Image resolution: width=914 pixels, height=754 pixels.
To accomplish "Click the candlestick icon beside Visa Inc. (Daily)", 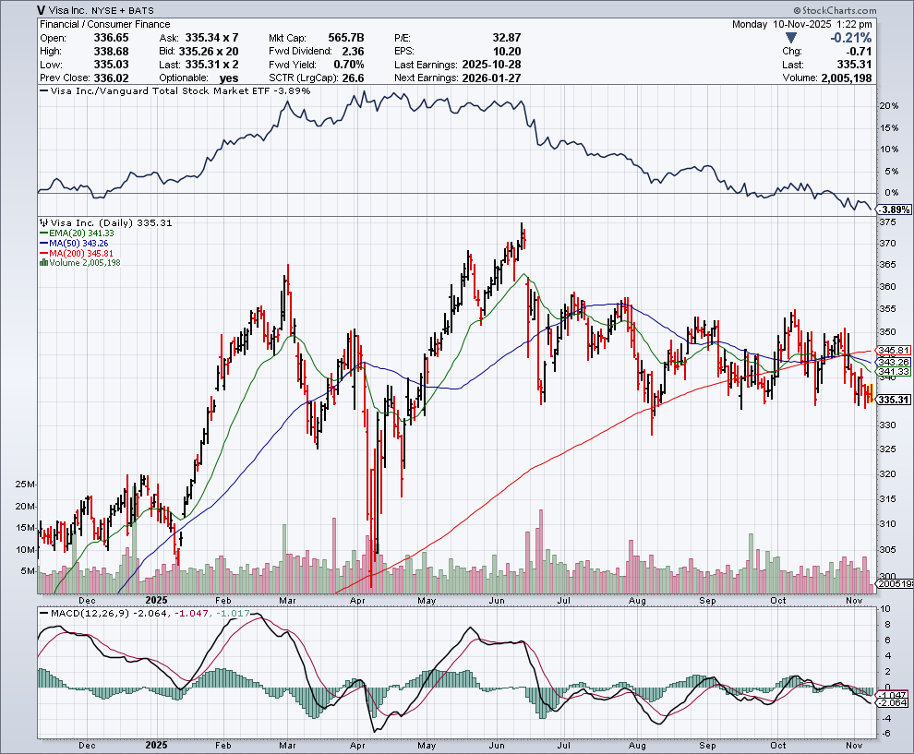I will coord(42,222).
